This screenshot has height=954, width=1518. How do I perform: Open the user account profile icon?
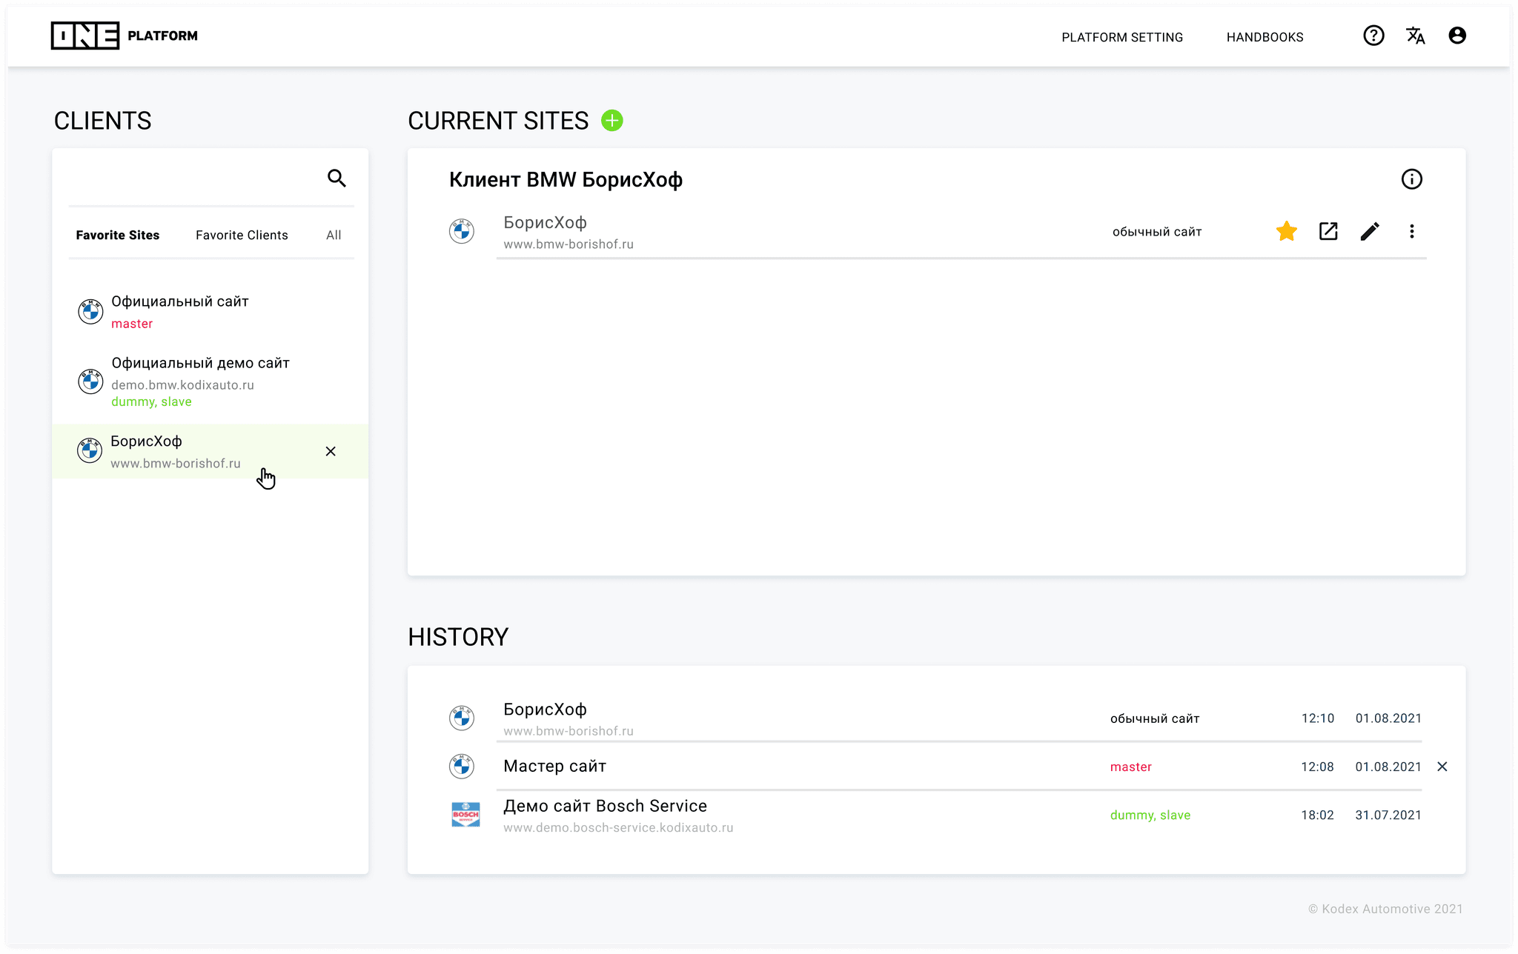tap(1456, 36)
